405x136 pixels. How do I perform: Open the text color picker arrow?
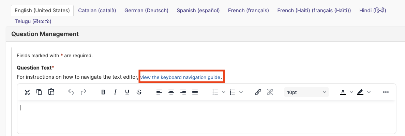(x=351, y=92)
